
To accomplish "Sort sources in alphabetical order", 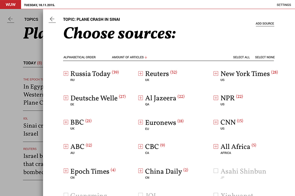I will [x=79, y=57].
